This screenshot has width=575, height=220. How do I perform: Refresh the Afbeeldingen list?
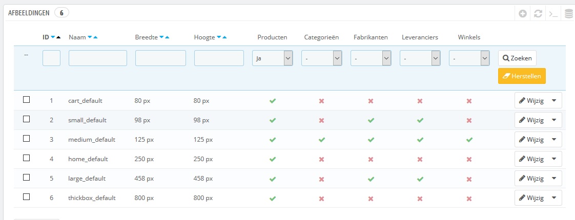click(538, 14)
